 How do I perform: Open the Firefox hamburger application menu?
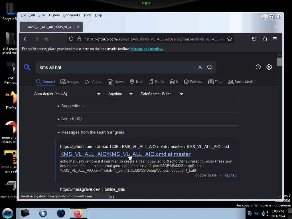[275, 39]
